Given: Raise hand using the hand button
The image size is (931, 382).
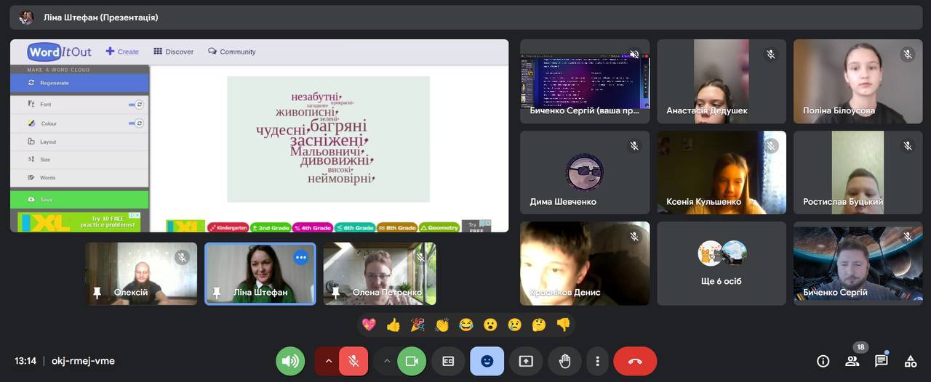Looking at the screenshot, I should pyautogui.click(x=564, y=361).
